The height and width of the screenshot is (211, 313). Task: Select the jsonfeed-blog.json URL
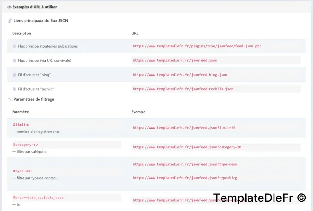180,75
